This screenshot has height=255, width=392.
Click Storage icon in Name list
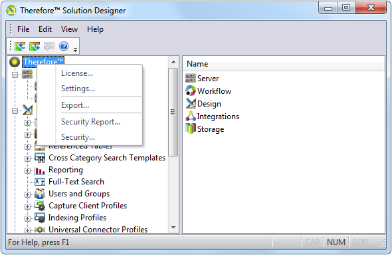pos(191,128)
